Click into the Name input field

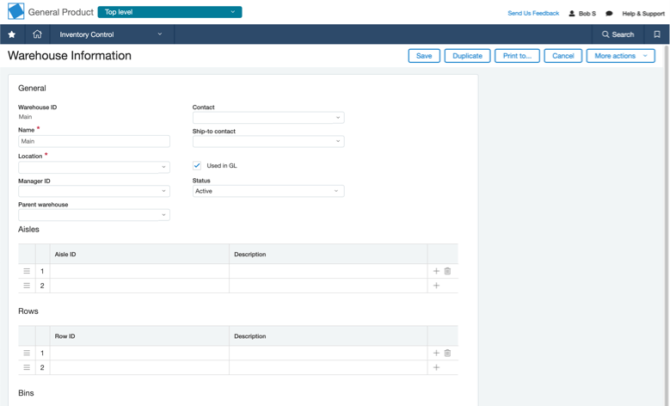(x=94, y=141)
